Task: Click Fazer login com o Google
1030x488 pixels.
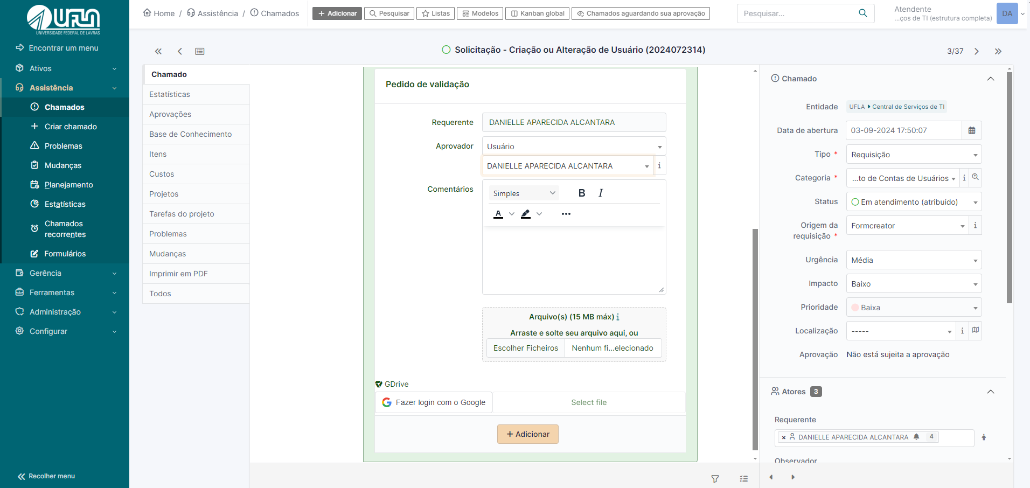Action: tap(434, 402)
